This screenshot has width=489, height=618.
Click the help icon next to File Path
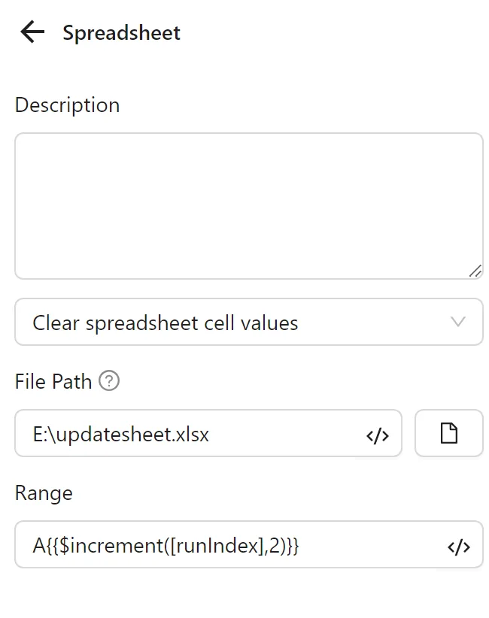point(109,382)
